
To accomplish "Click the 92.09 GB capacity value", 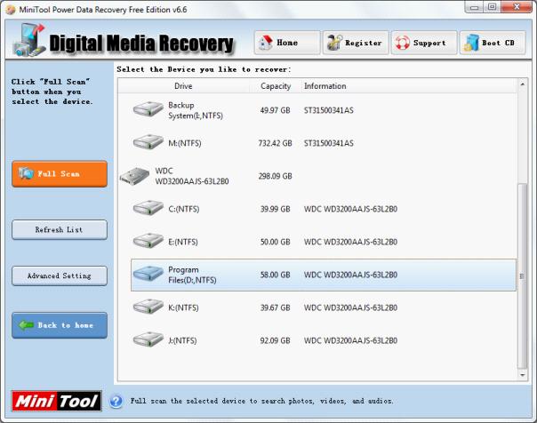I will click(275, 340).
